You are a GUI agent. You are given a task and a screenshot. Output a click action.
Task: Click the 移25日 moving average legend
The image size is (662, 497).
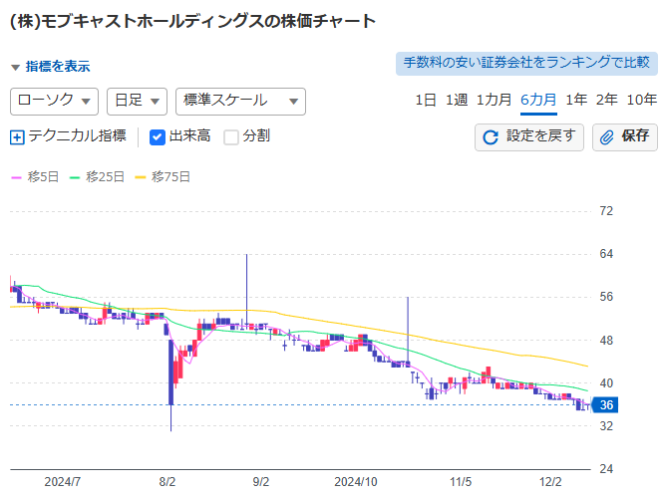coord(97,176)
